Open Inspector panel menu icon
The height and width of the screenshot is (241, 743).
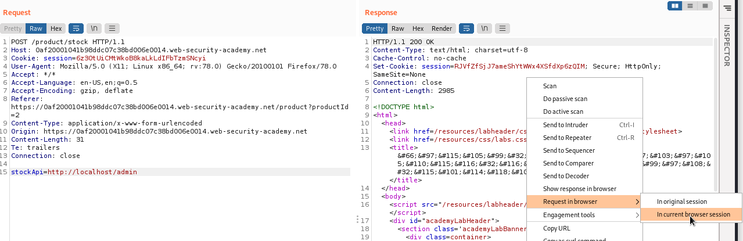(727, 8)
